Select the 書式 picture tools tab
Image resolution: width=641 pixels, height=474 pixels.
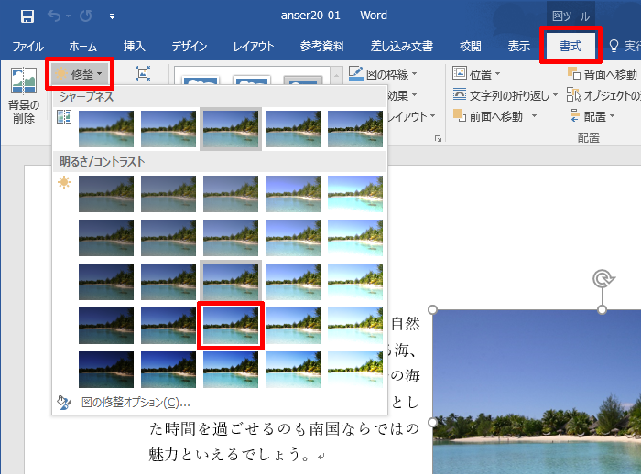(x=570, y=46)
